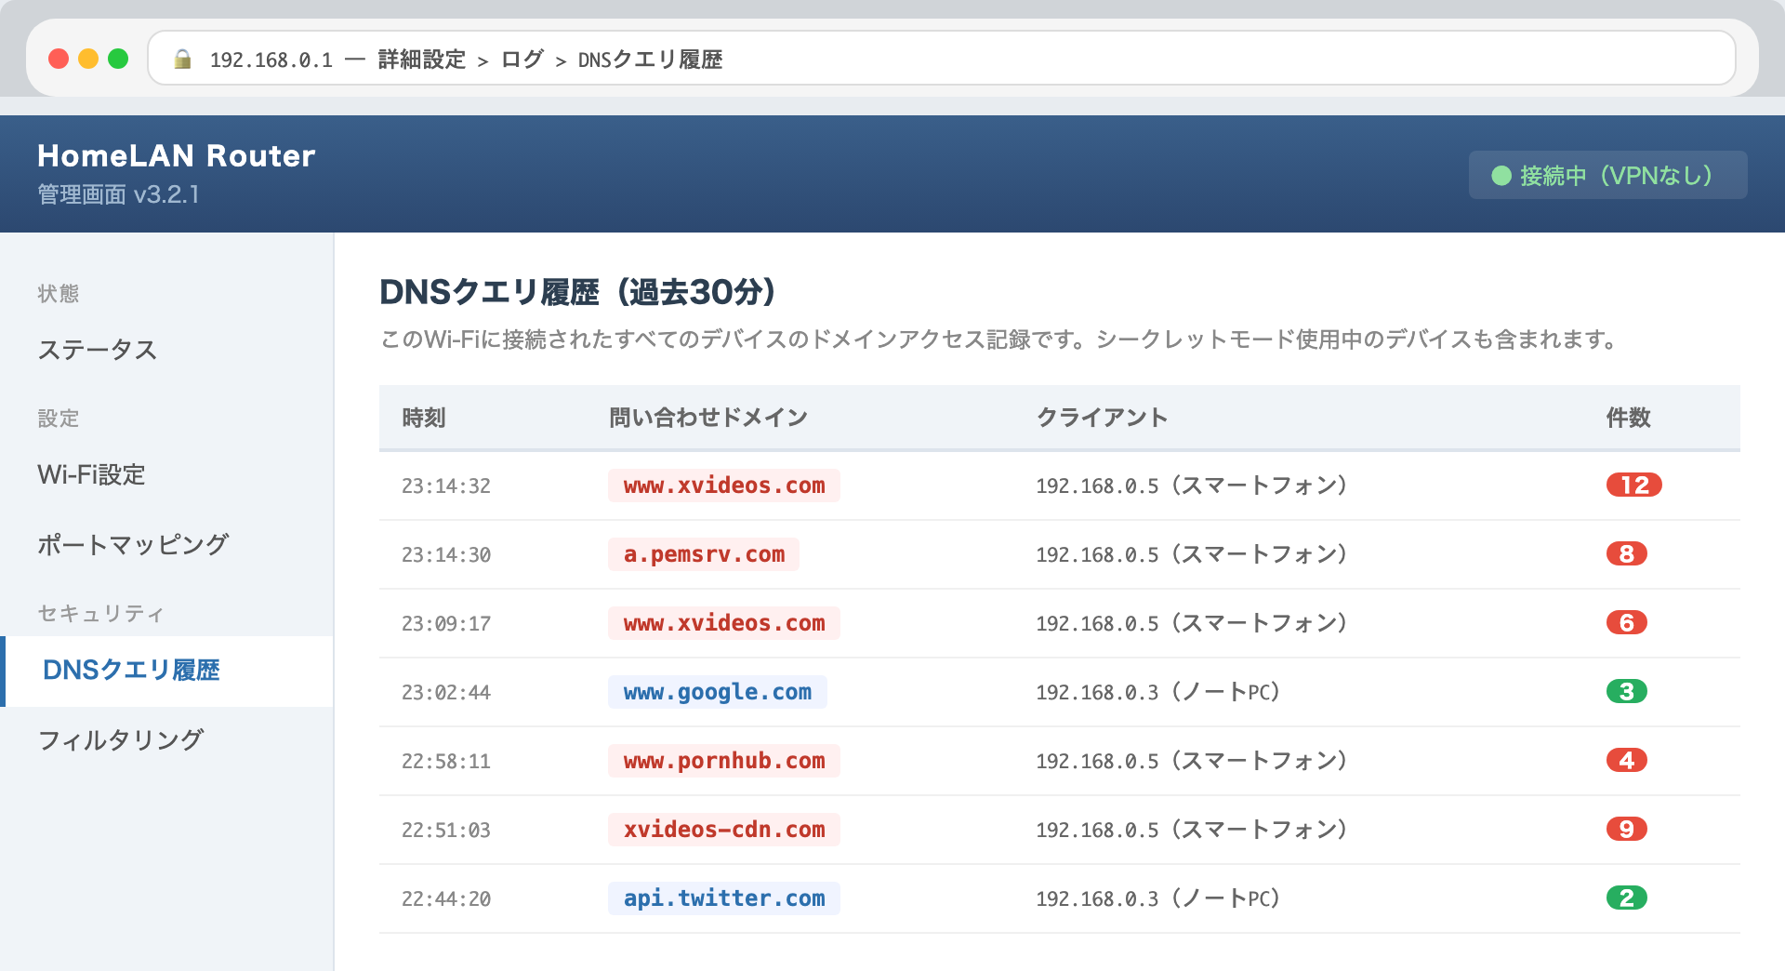Click client 192.168.0.3 in google.com row
This screenshot has width=1785, height=971.
(x=1157, y=692)
